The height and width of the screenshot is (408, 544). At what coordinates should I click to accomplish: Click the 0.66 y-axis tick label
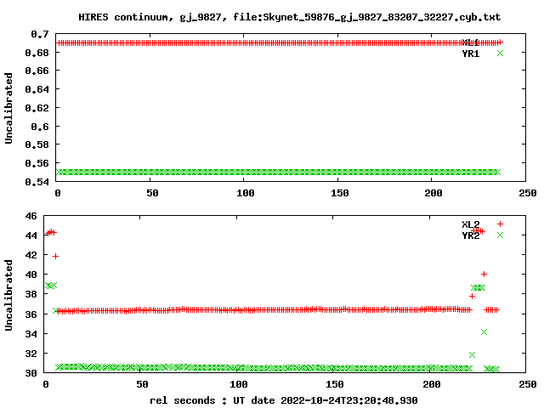pyautogui.click(x=37, y=71)
